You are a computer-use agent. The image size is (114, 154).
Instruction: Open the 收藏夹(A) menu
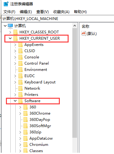pyautogui.click(x=61, y=12)
